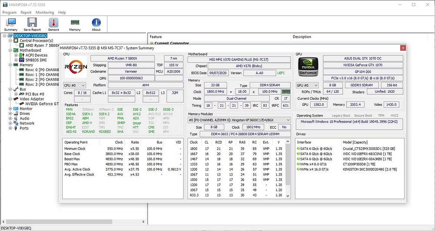Viewport: 435px width, 231px height.
Task: Click the Video Adapter tree icon
Action: (x=16, y=99)
